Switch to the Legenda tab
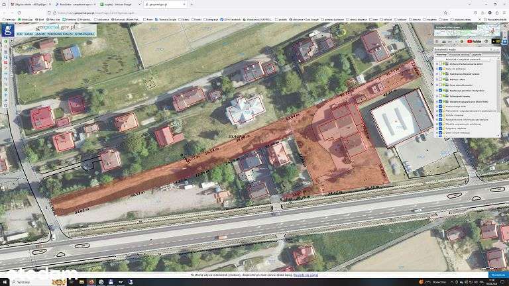The width and height of the screenshot is (509, 286). coord(477,54)
